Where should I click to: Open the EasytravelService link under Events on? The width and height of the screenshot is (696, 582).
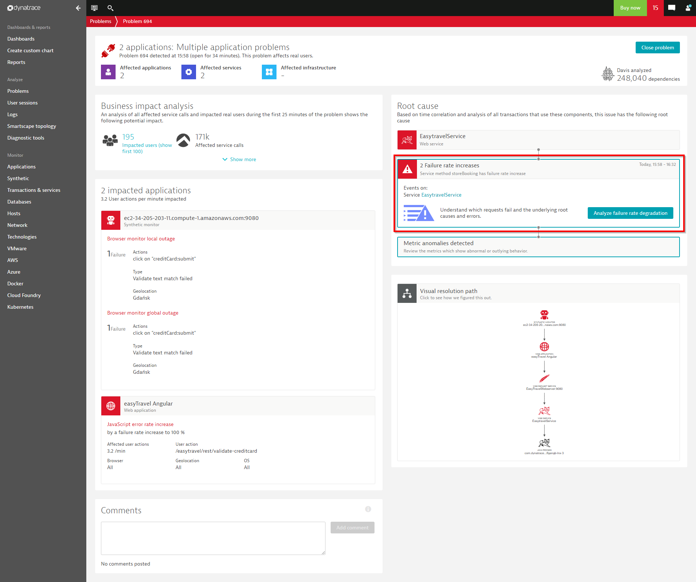pyautogui.click(x=441, y=195)
